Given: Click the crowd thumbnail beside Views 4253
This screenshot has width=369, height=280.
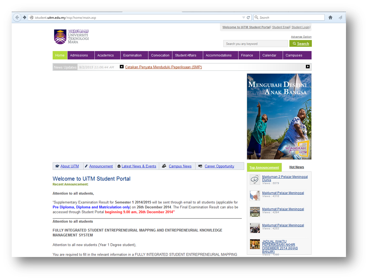Looking at the screenshot, I should (255, 228).
